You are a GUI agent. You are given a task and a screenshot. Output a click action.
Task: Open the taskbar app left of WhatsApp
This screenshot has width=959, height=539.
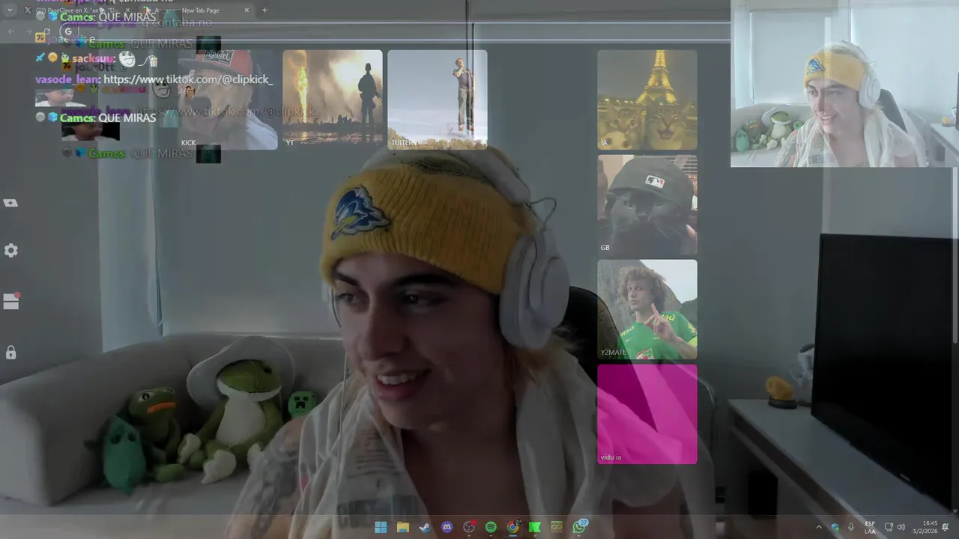557,527
